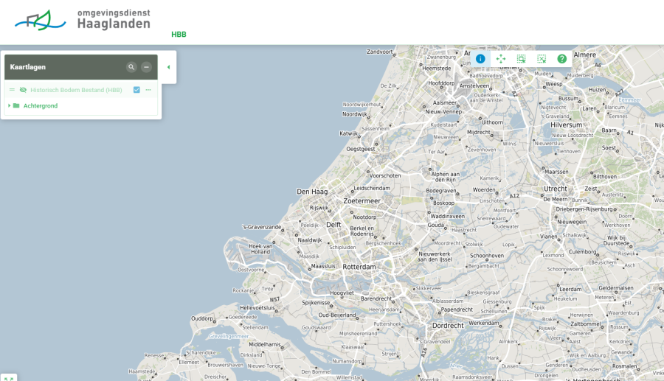Click the Zoetermeer label on the map
The image size is (664, 381).
click(x=362, y=201)
